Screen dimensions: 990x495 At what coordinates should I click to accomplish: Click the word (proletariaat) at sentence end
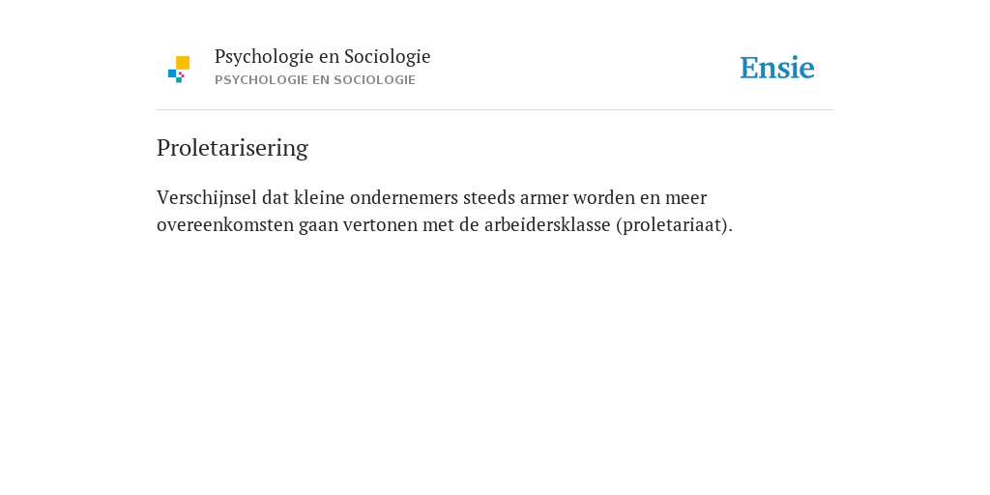pyautogui.click(x=674, y=225)
